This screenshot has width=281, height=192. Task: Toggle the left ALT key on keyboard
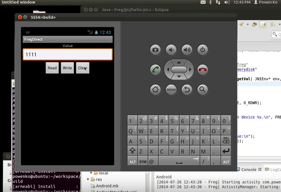[132, 161]
